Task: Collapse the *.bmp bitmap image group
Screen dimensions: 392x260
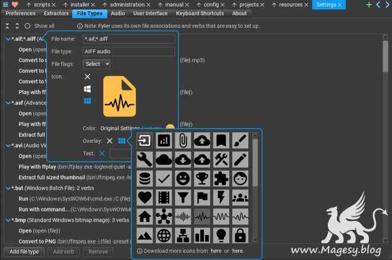Action: [x=8, y=220]
